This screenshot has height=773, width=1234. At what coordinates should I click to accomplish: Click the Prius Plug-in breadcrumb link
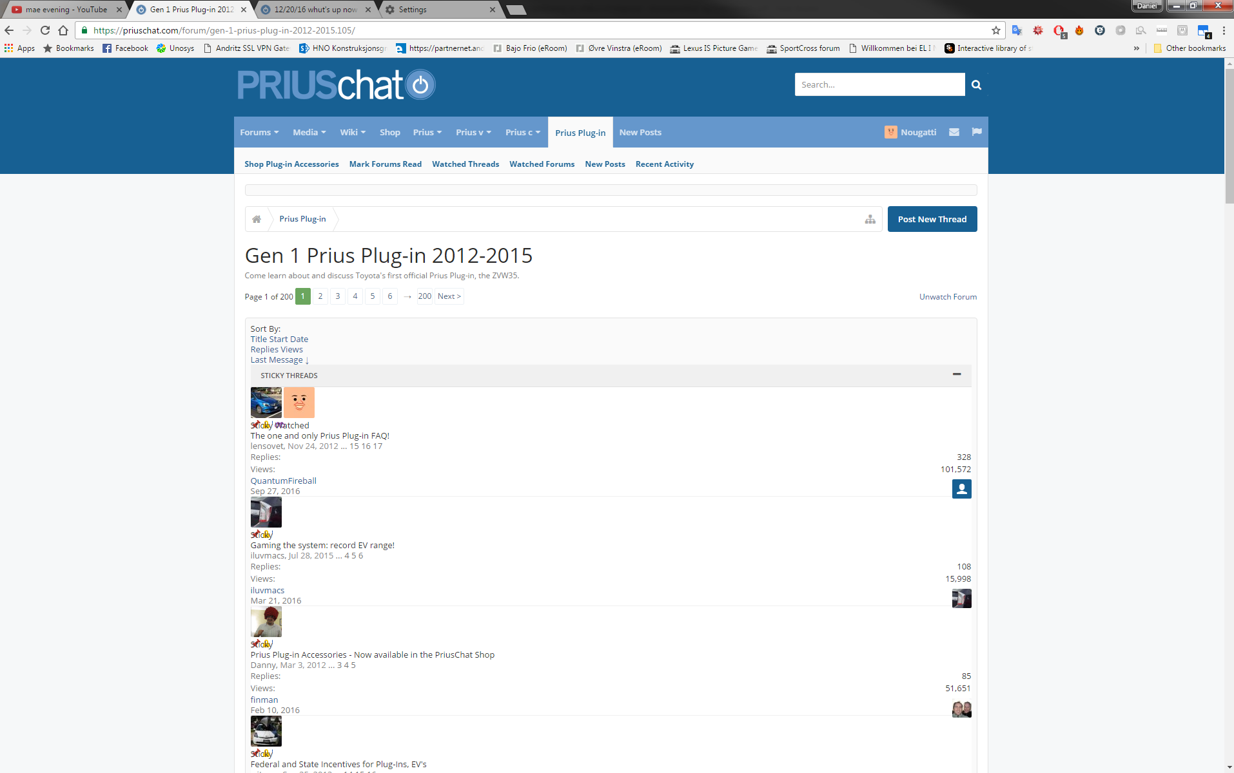click(x=302, y=219)
